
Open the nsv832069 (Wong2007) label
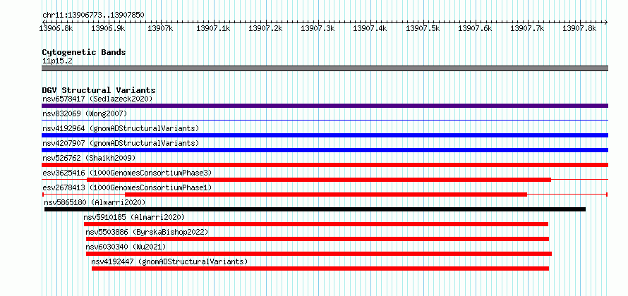[x=85, y=113]
